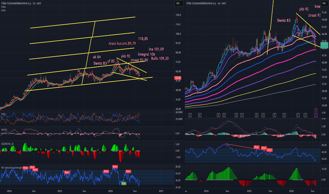Click the first earnings E marker on the right chart

[x=190, y=115]
